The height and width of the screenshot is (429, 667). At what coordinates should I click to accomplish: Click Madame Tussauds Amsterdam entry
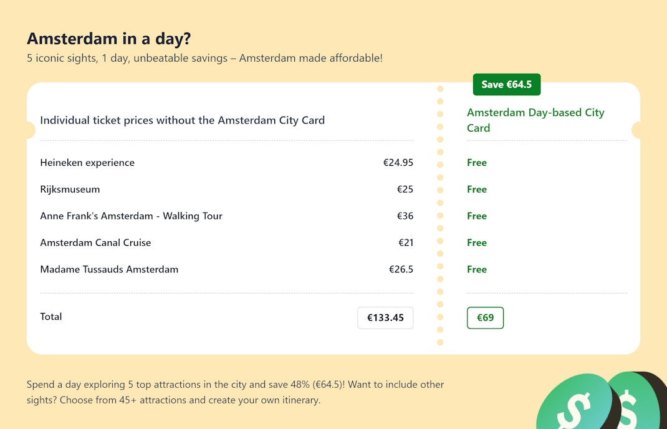point(109,270)
